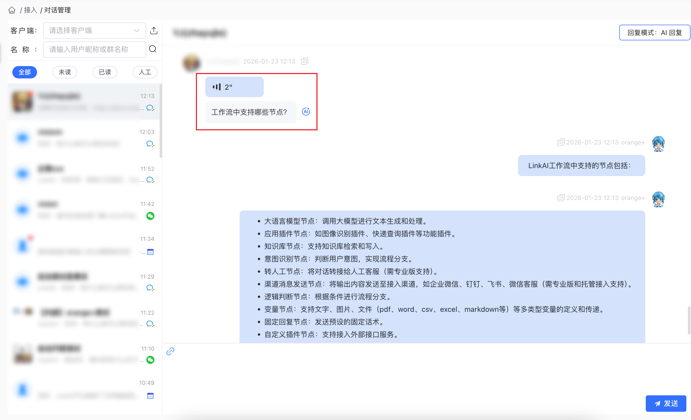The image size is (691, 420).
Task: Click the conversation list scrollbar
Action: [x=161, y=121]
